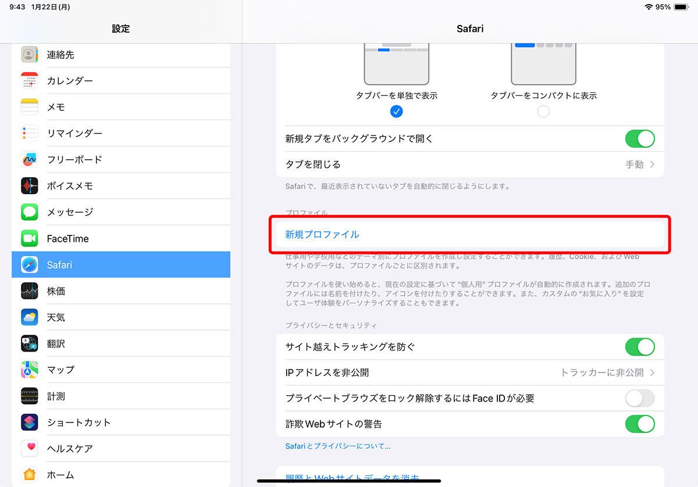Tap the IPアドレスを非公開 row label
This screenshot has height=487, width=698.
point(327,373)
